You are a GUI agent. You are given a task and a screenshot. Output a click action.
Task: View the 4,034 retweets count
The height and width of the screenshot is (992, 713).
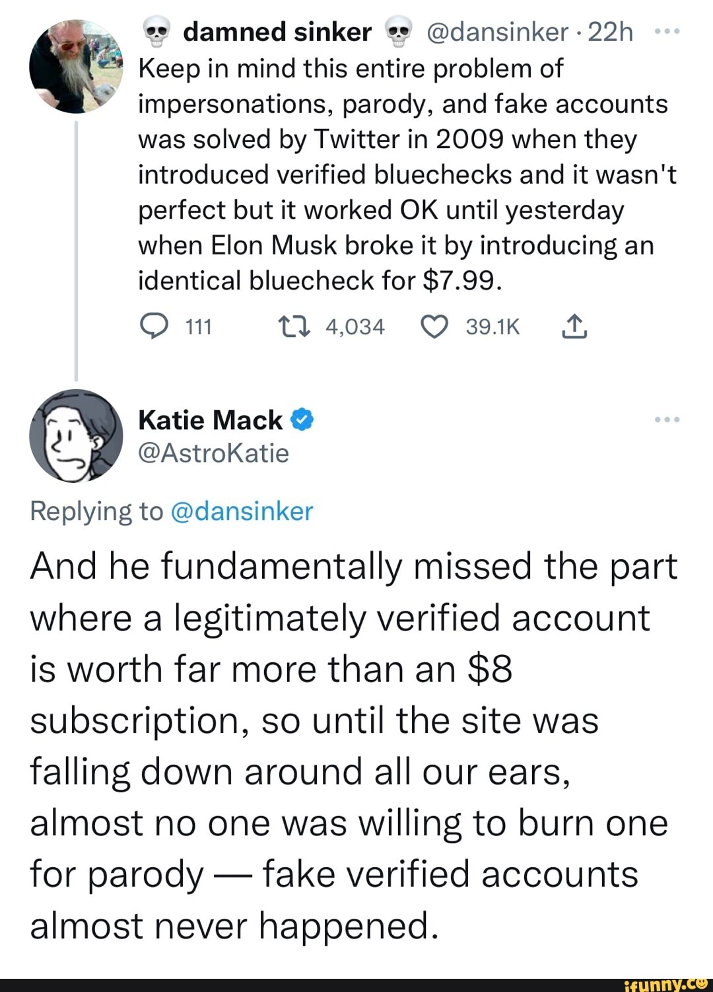coord(355,326)
